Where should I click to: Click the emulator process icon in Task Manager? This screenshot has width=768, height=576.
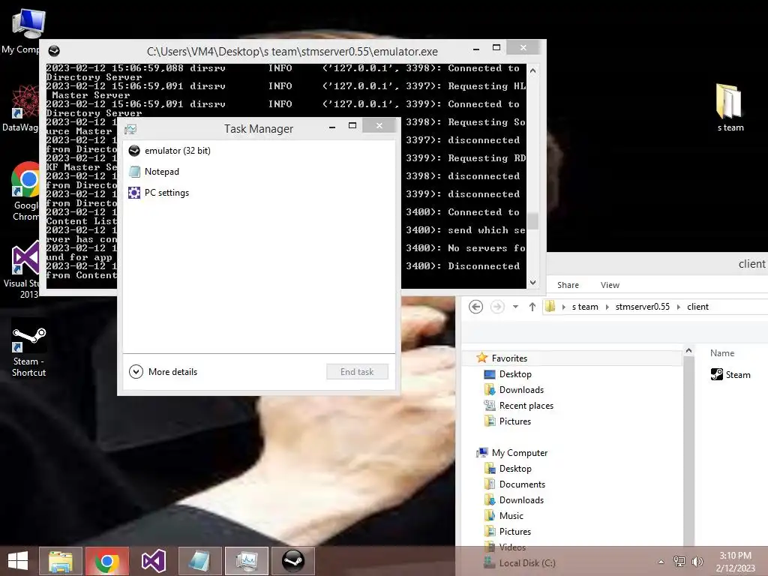[x=134, y=150]
